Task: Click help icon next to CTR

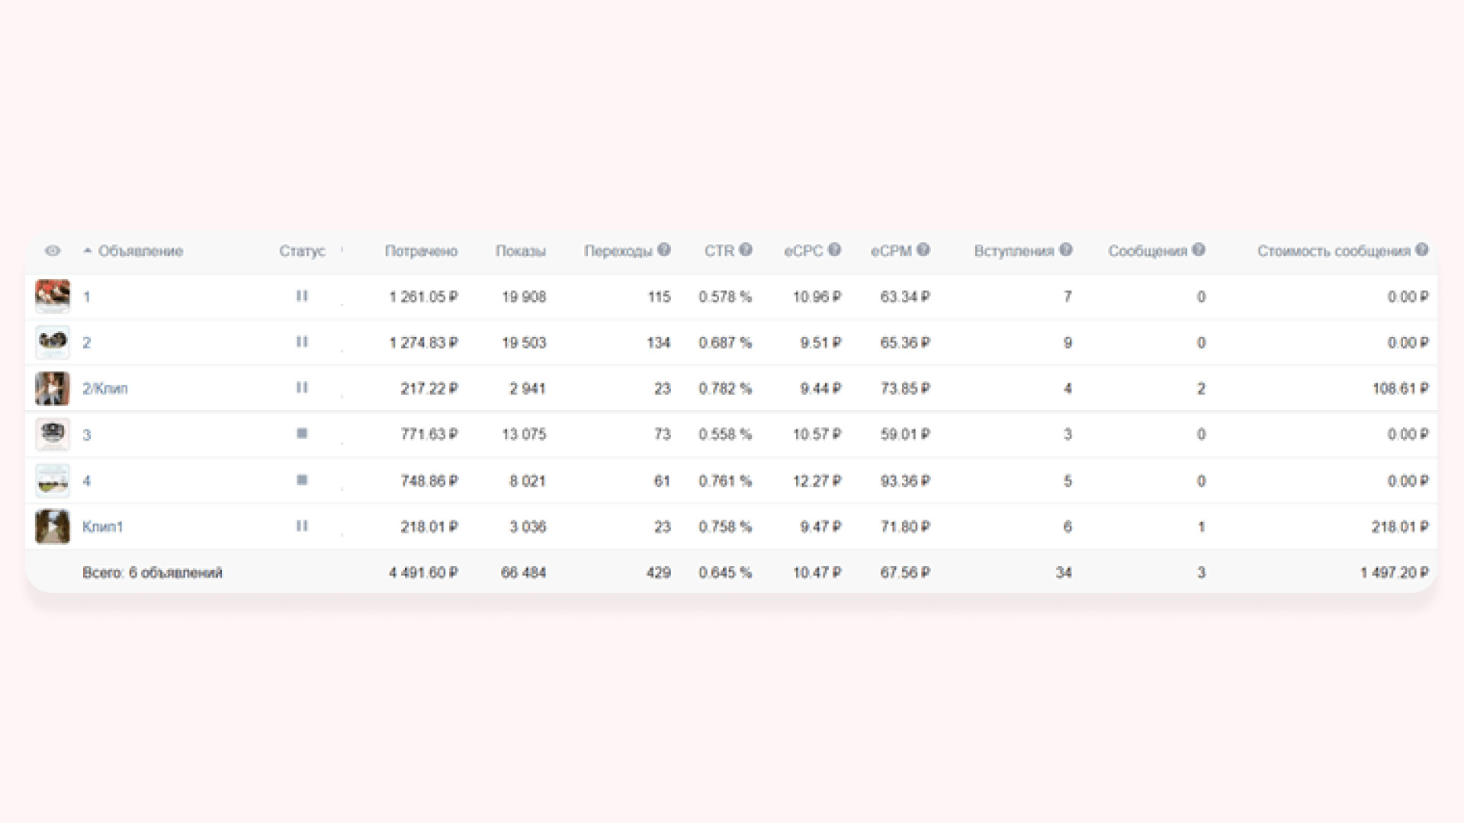Action: [746, 250]
